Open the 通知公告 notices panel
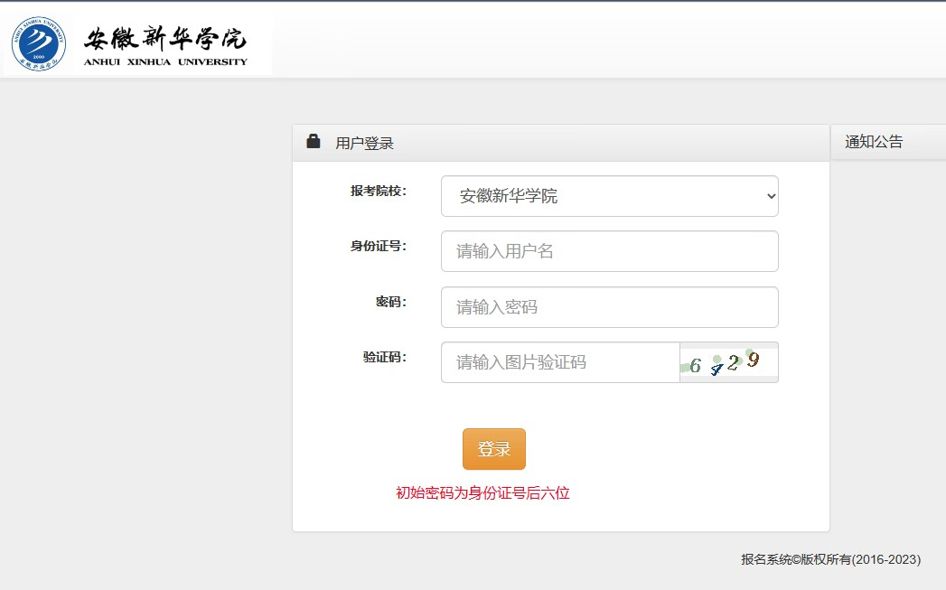The image size is (946, 590). point(874,142)
